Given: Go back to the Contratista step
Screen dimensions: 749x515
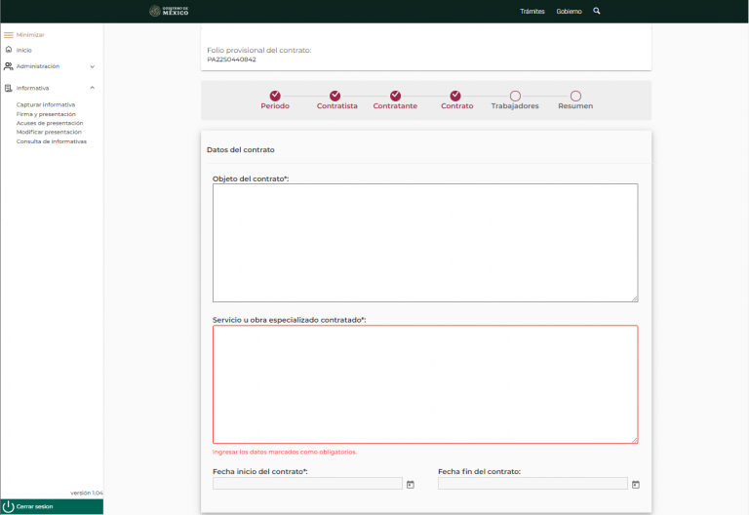Looking at the screenshot, I should point(335,96).
